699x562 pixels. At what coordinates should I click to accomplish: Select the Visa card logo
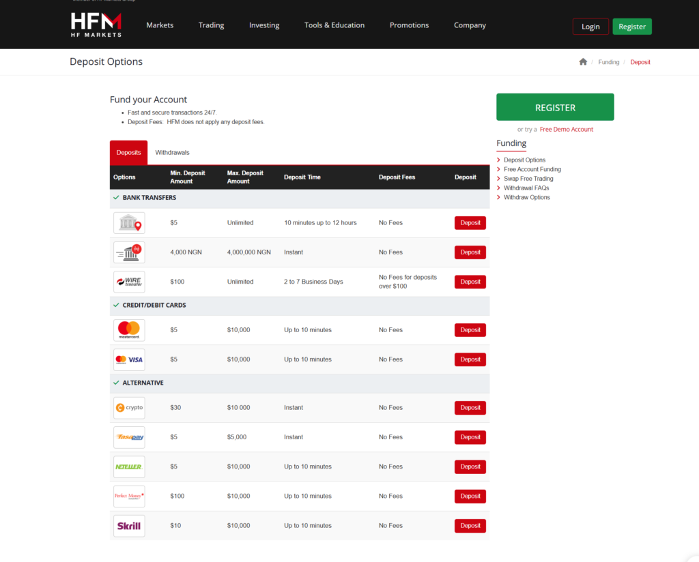[129, 359]
